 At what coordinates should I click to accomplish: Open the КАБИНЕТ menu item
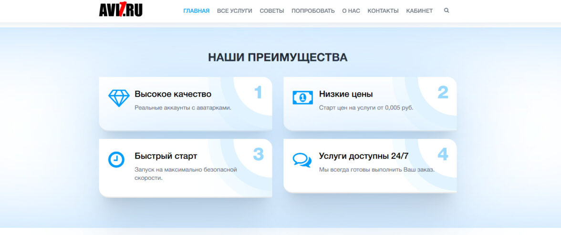(x=419, y=10)
